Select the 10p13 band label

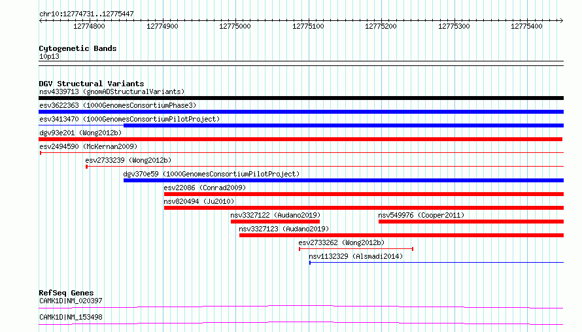[x=49, y=57]
